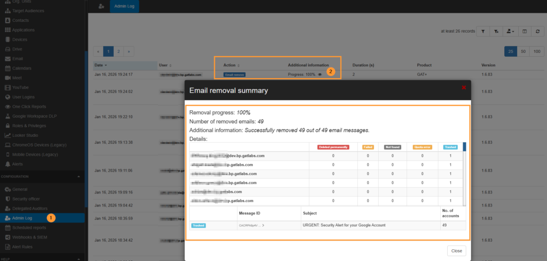
Task: Click the eye icon next to Progress 100%
Action: (x=320, y=75)
